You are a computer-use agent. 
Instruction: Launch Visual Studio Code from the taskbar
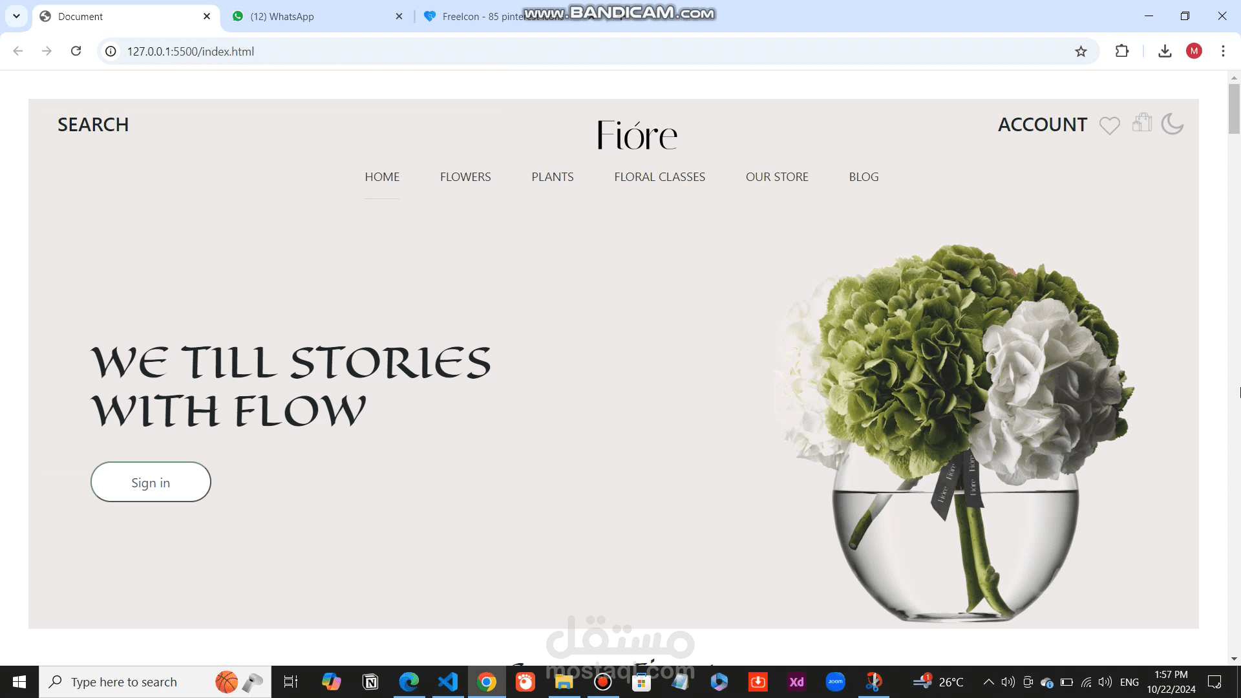coord(447,681)
